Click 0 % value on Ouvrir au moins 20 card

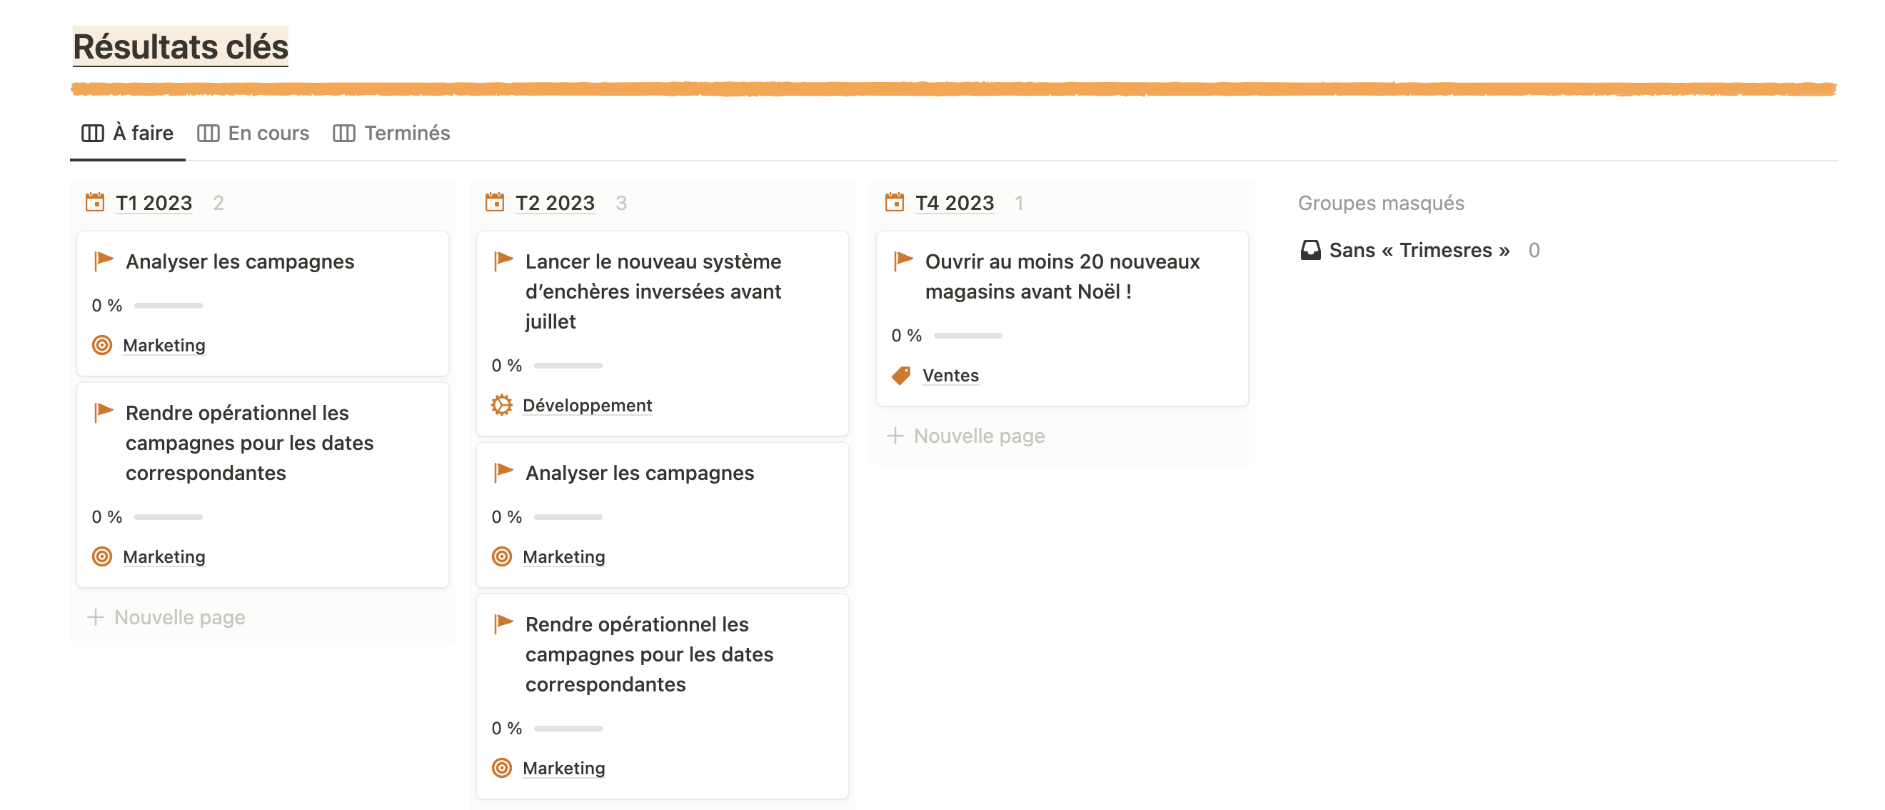(906, 335)
